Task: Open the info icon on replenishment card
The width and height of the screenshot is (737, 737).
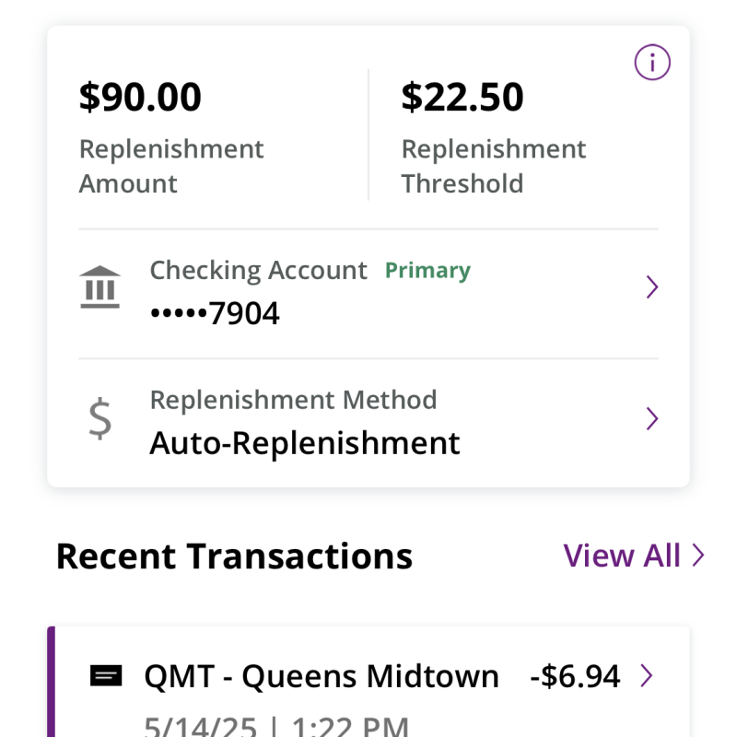Action: (x=652, y=62)
